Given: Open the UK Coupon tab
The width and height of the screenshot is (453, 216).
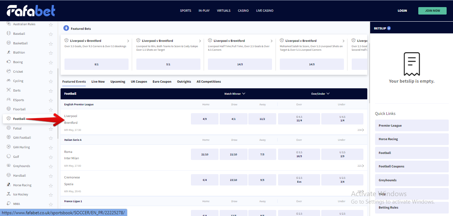Looking at the screenshot, I should click(x=139, y=82).
